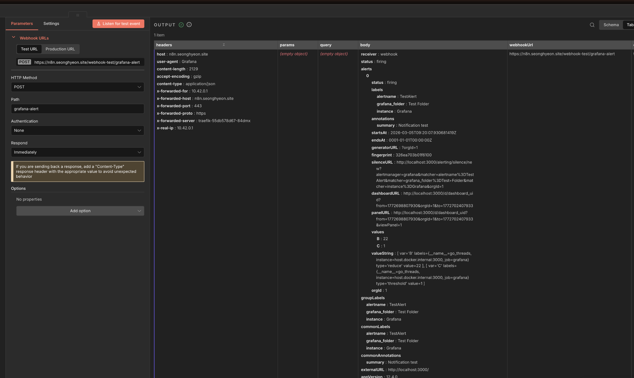Click the webhook test URL to copy
The height and width of the screenshot is (378, 634).
[87, 62]
